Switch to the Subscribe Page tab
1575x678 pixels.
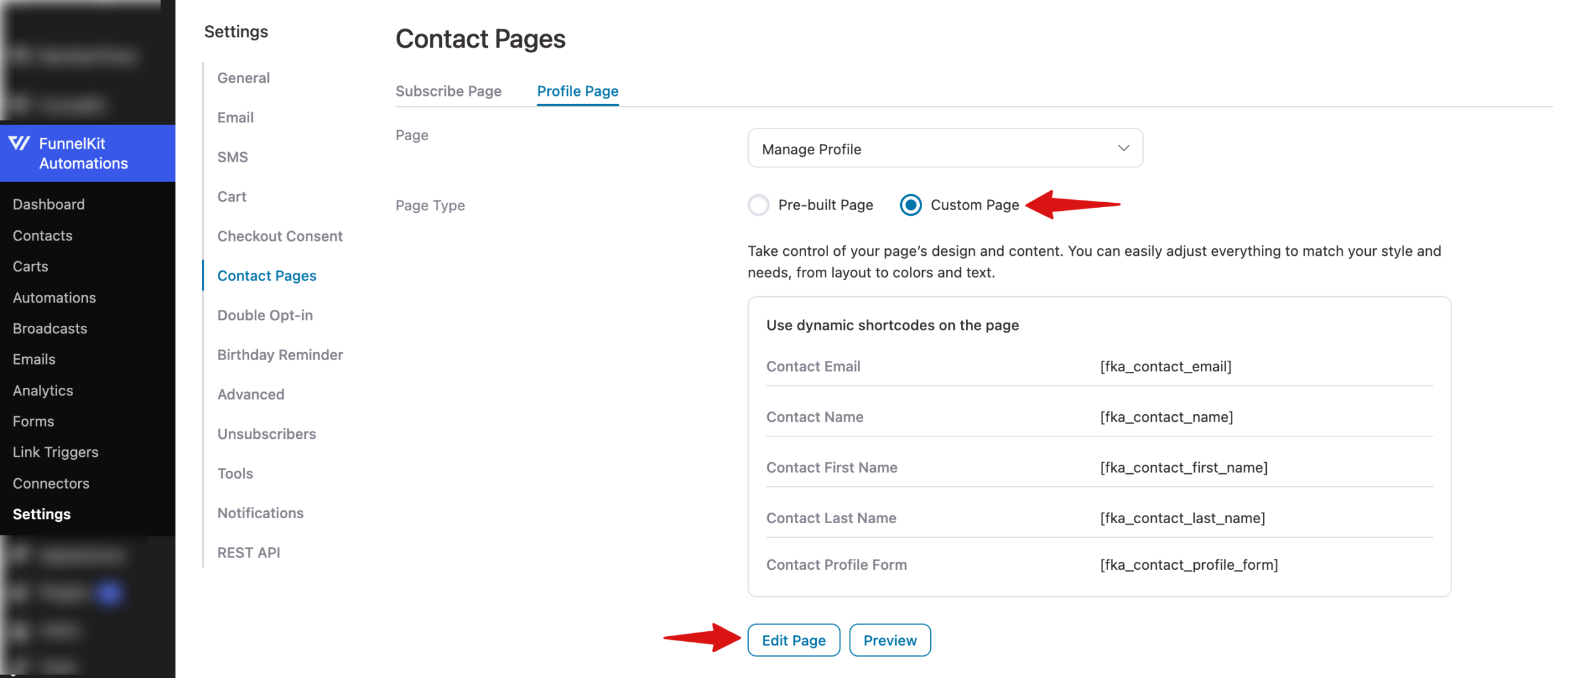tap(448, 91)
